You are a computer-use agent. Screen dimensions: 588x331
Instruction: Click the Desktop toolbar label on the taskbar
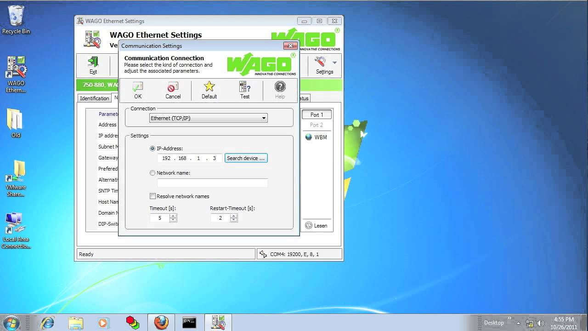point(494,323)
